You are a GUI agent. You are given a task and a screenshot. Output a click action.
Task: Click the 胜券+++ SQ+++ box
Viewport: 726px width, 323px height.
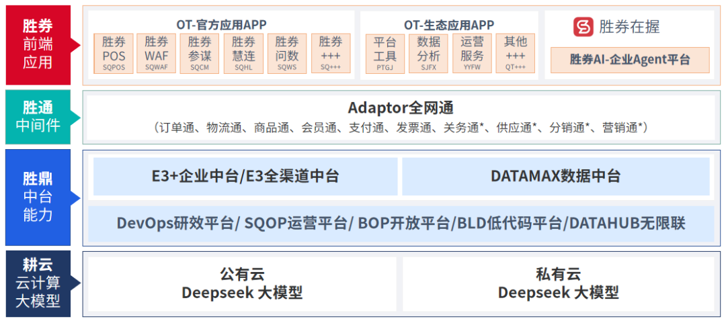[331, 54]
